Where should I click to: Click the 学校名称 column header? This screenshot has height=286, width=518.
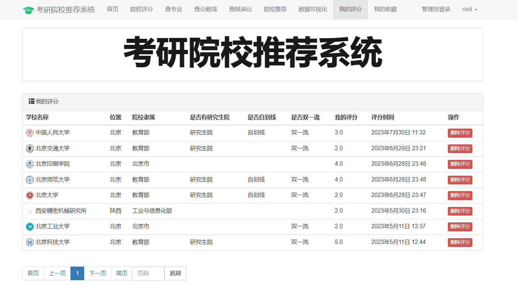(x=37, y=117)
